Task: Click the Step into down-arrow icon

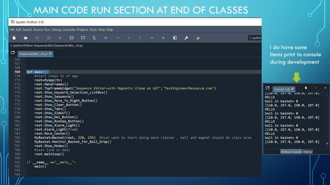Action: click(x=129, y=38)
